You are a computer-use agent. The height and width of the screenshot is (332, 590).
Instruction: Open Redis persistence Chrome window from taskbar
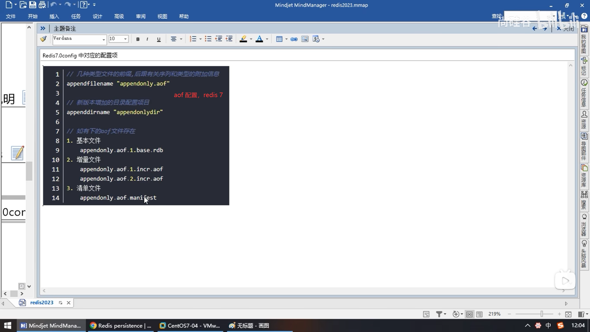pos(121,326)
